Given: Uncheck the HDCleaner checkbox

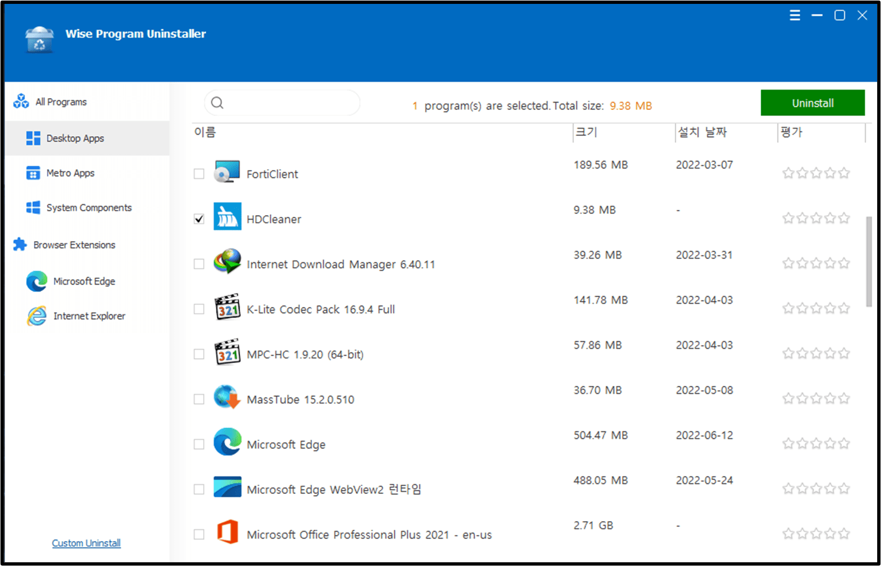Looking at the screenshot, I should [199, 219].
